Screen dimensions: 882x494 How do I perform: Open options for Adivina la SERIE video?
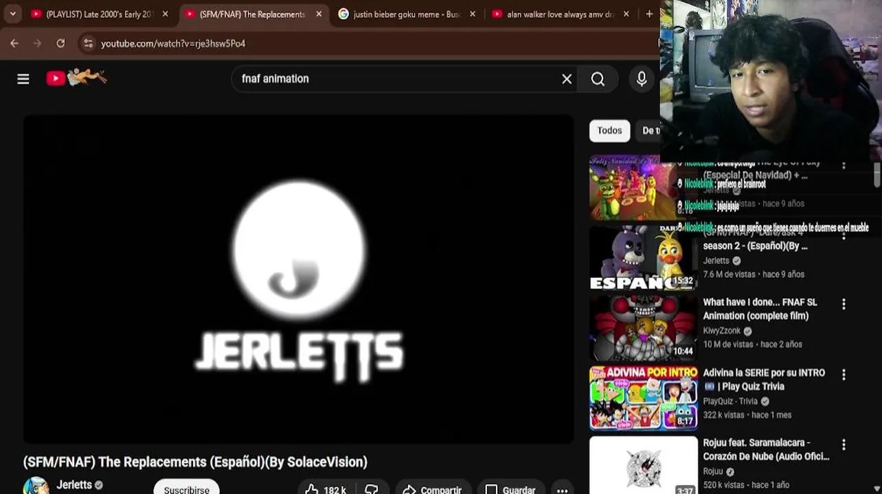tap(844, 375)
